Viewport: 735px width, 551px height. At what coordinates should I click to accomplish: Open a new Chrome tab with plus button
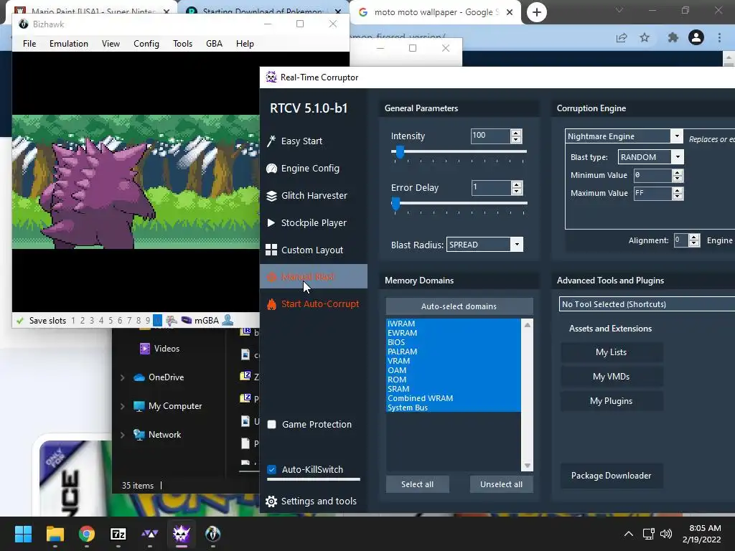pos(537,12)
